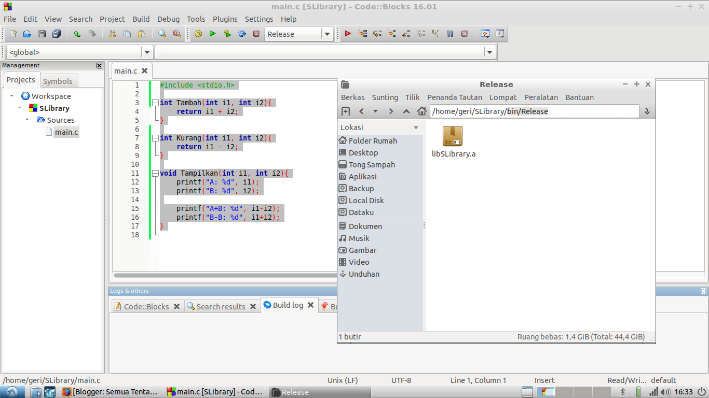The image size is (709, 398).
Task: Open Penanda Tautan menu in file manager
Action: tap(455, 97)
